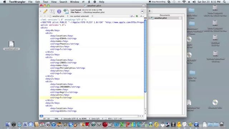Open the Help menu
229x129 pixels.
point(102,2)
